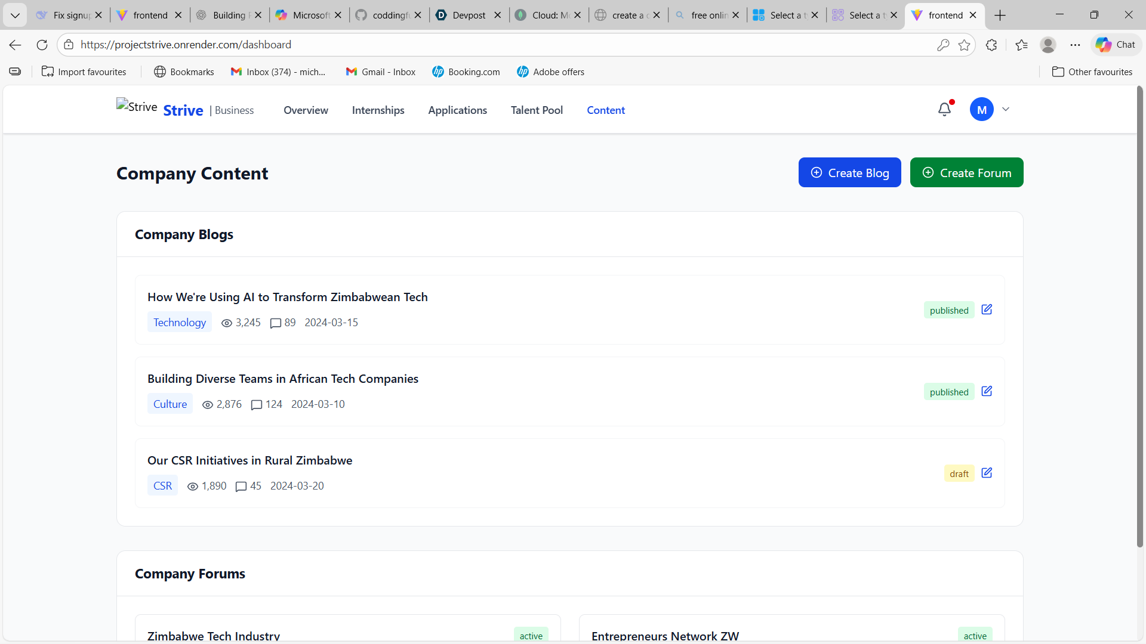Viewport: 1146px width, 644px height.
Task: Open the Talent Pool nav tab
Action: [537, 110]
